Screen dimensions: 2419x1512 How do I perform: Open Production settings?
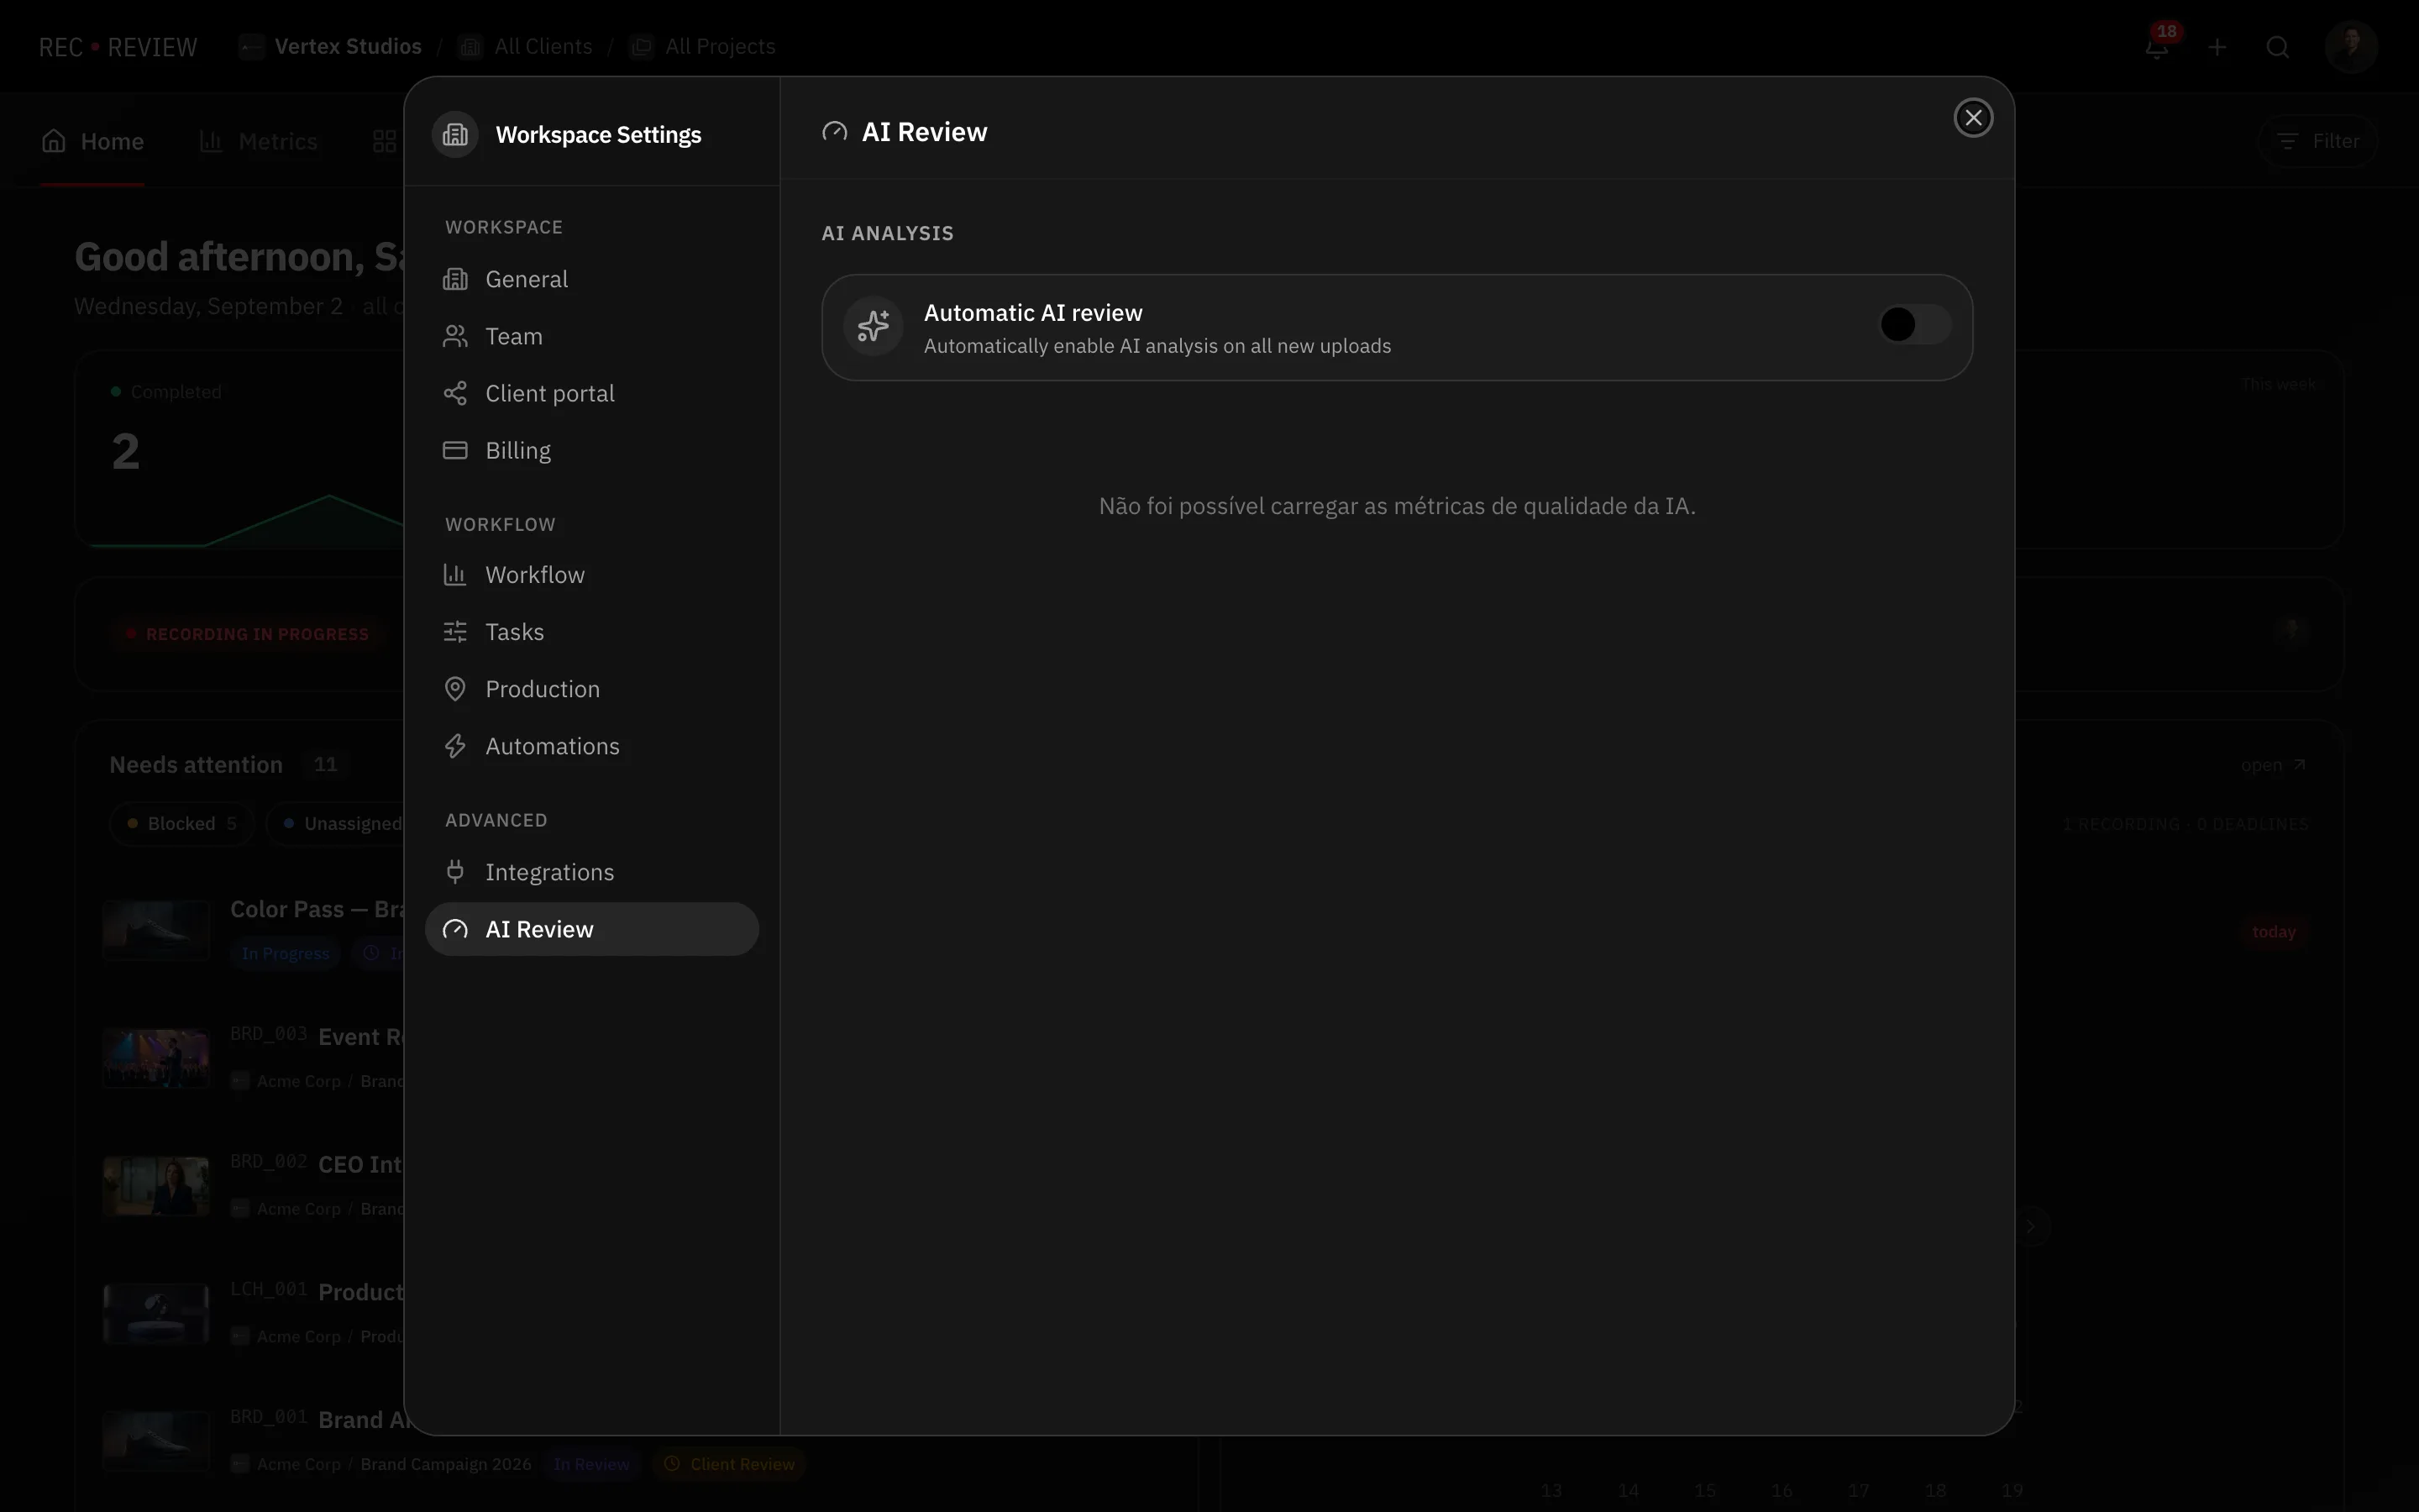click(x=592, y=689)
